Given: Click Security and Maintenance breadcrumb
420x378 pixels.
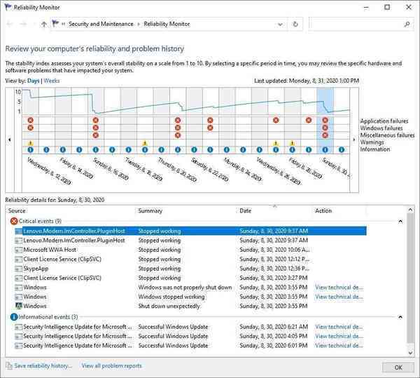Looking at the screenshot, I should click(101, 24).
